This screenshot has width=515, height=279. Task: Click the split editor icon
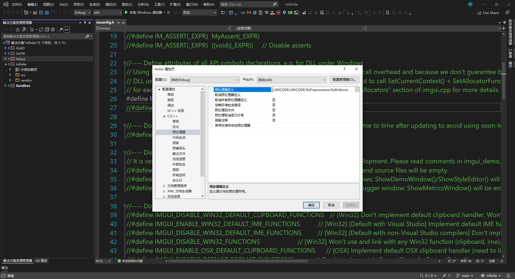pyautogui.click(x=504, y=28)
